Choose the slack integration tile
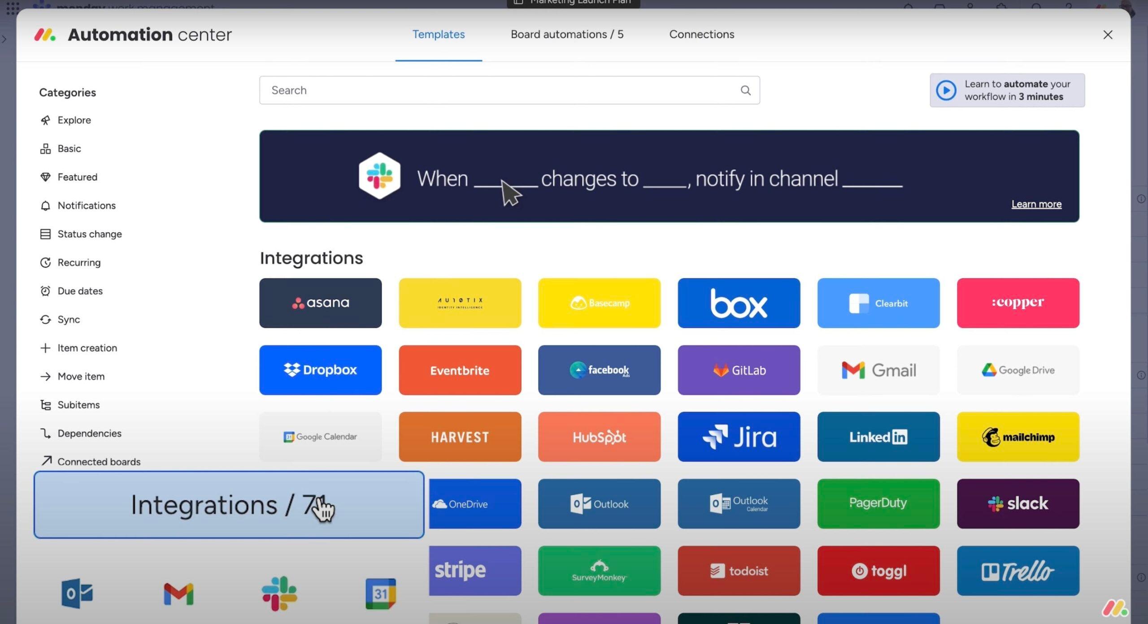This screenshot has width=1148, height=624. click(x=1018, y=503)
